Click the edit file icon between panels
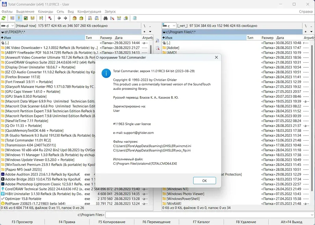Image resolution: width=315 pixels, height=225 pixels. pos(157,48)
